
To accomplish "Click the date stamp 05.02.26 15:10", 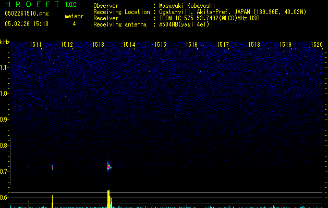I will click(x=27, y=24).
